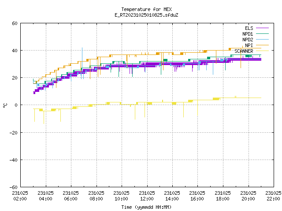Viewport: 282px width, 211px height.
Task: Click the x-axis label 231025 12:00
Action: (x=147, y=196)
